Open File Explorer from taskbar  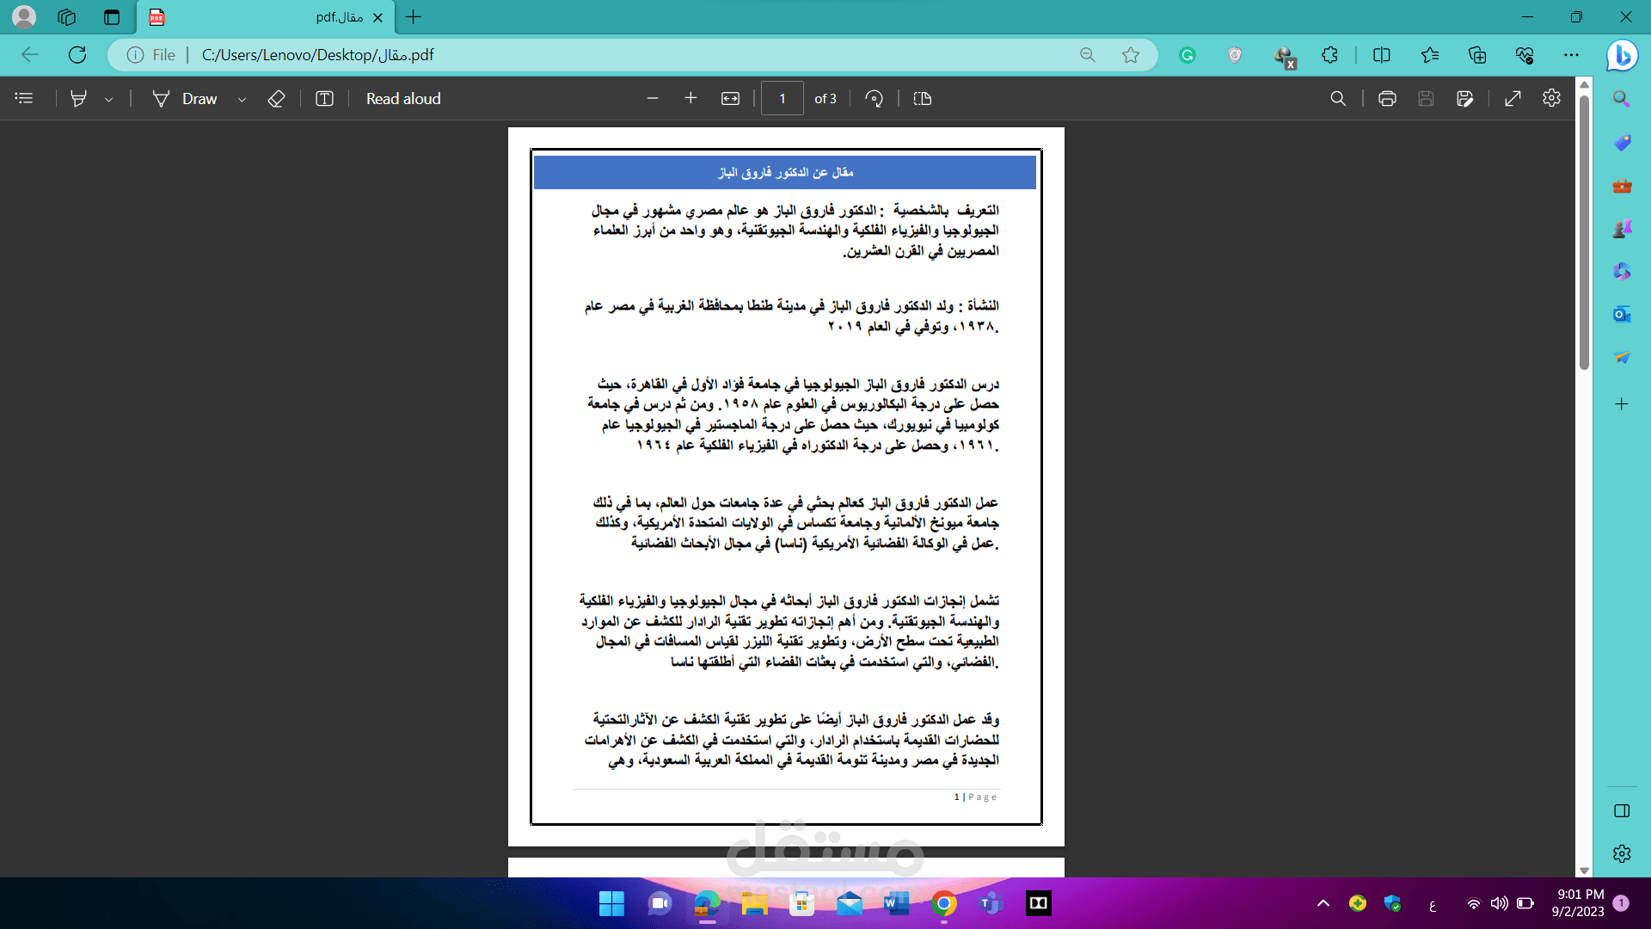(x=754, y=903)
